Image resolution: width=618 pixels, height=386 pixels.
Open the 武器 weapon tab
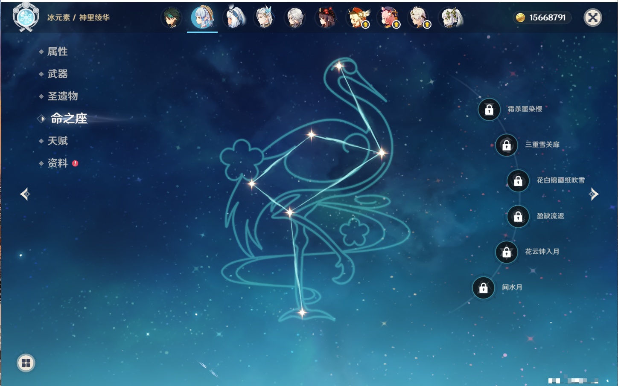pyautogui.click(x=57, y=74)
